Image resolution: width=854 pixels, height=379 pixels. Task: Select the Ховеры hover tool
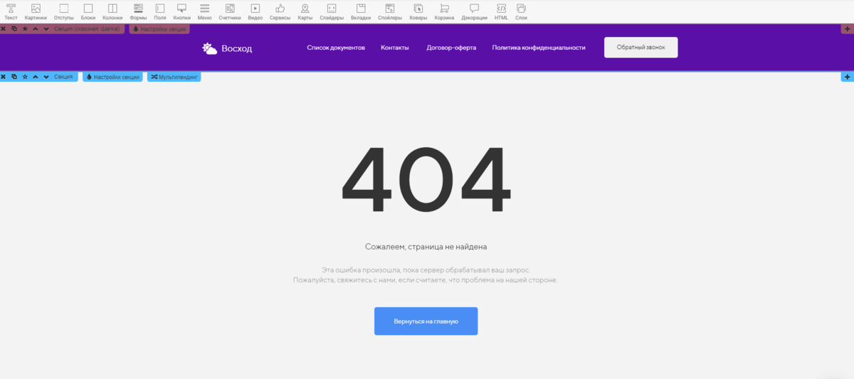[418, 11]
